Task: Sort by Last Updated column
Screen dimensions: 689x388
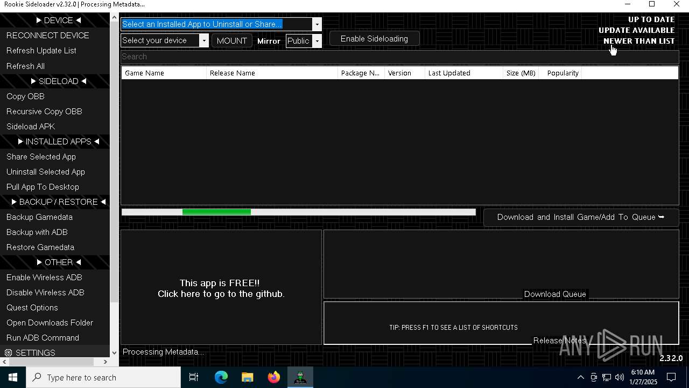Action: (x=463, y=73)
